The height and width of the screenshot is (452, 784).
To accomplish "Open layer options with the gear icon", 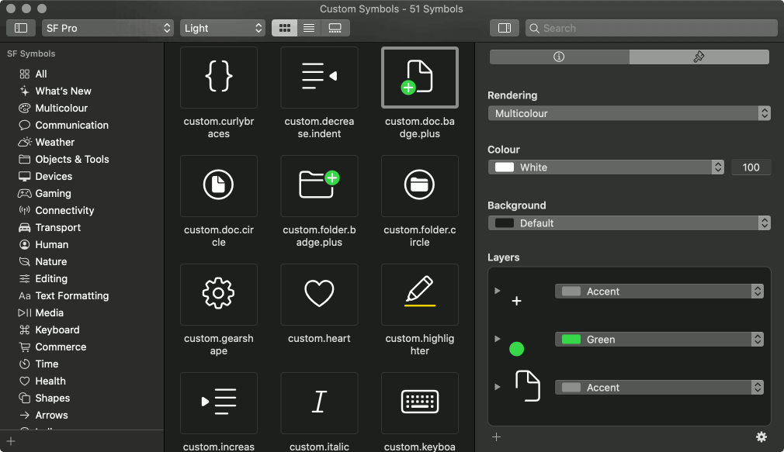I will [761, 436].
